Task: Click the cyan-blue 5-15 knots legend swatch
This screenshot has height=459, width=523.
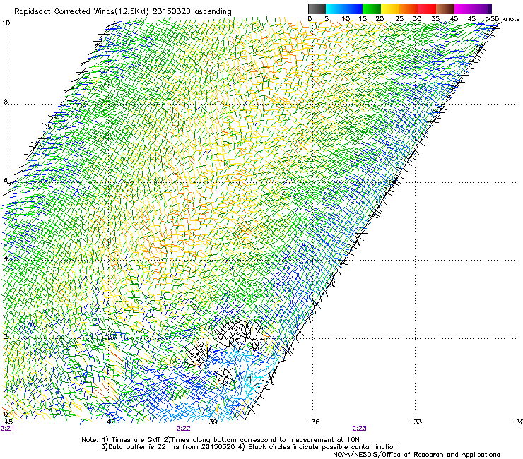Action: [344, 8]
